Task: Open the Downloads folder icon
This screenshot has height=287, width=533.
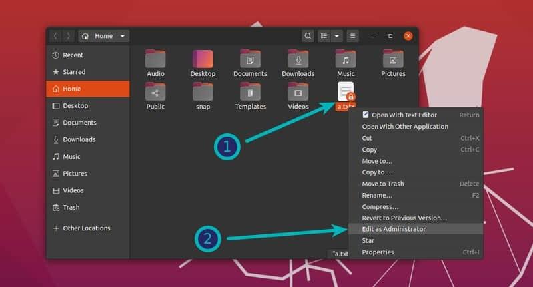Action: [x=298, y=60]
